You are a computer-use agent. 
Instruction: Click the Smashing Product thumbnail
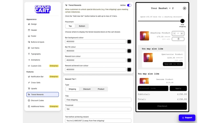pyautogui.click(x=144, y=36)
